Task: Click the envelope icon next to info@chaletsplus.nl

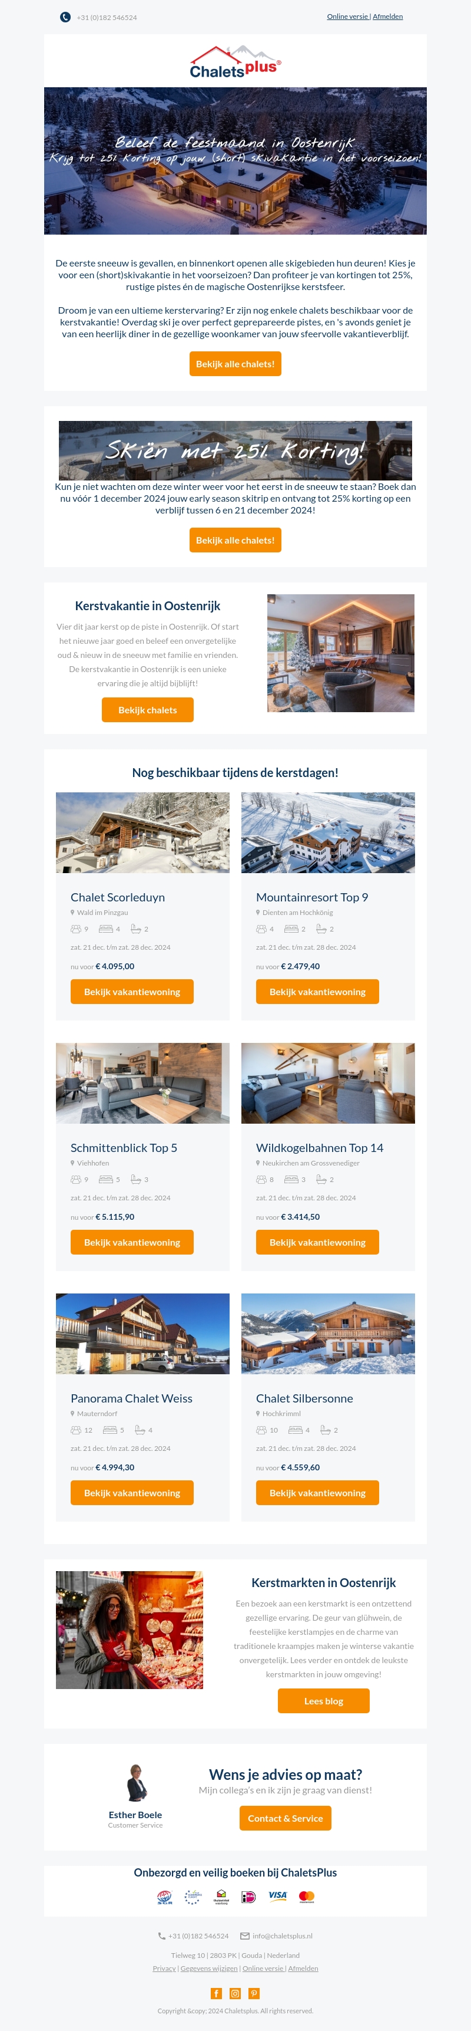Action: click(245, 1935)
